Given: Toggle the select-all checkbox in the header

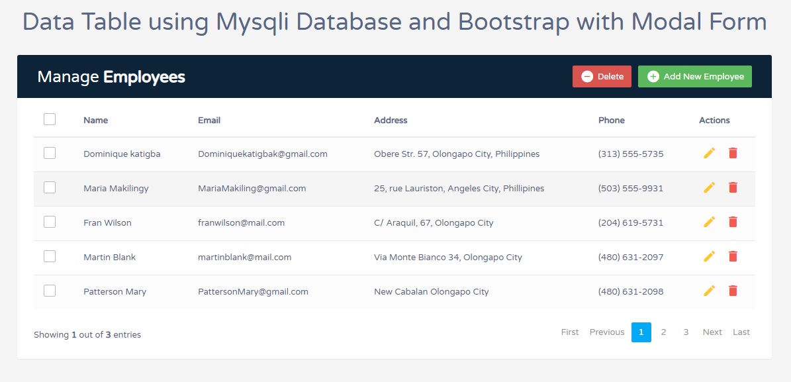Looking at the screenshot, I should coord(50,119).
